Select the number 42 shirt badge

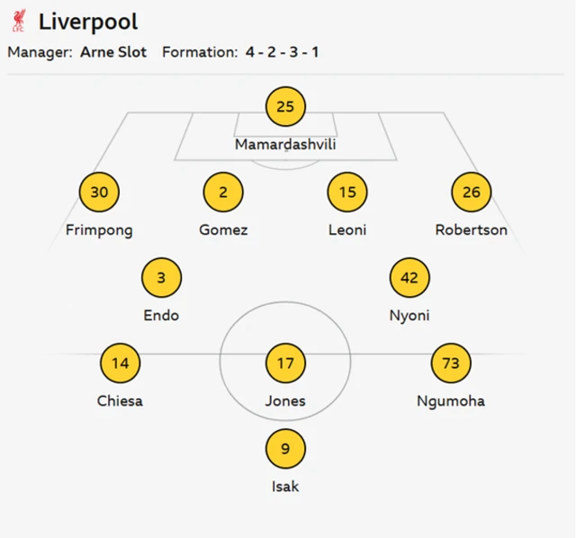coord(409,278)
